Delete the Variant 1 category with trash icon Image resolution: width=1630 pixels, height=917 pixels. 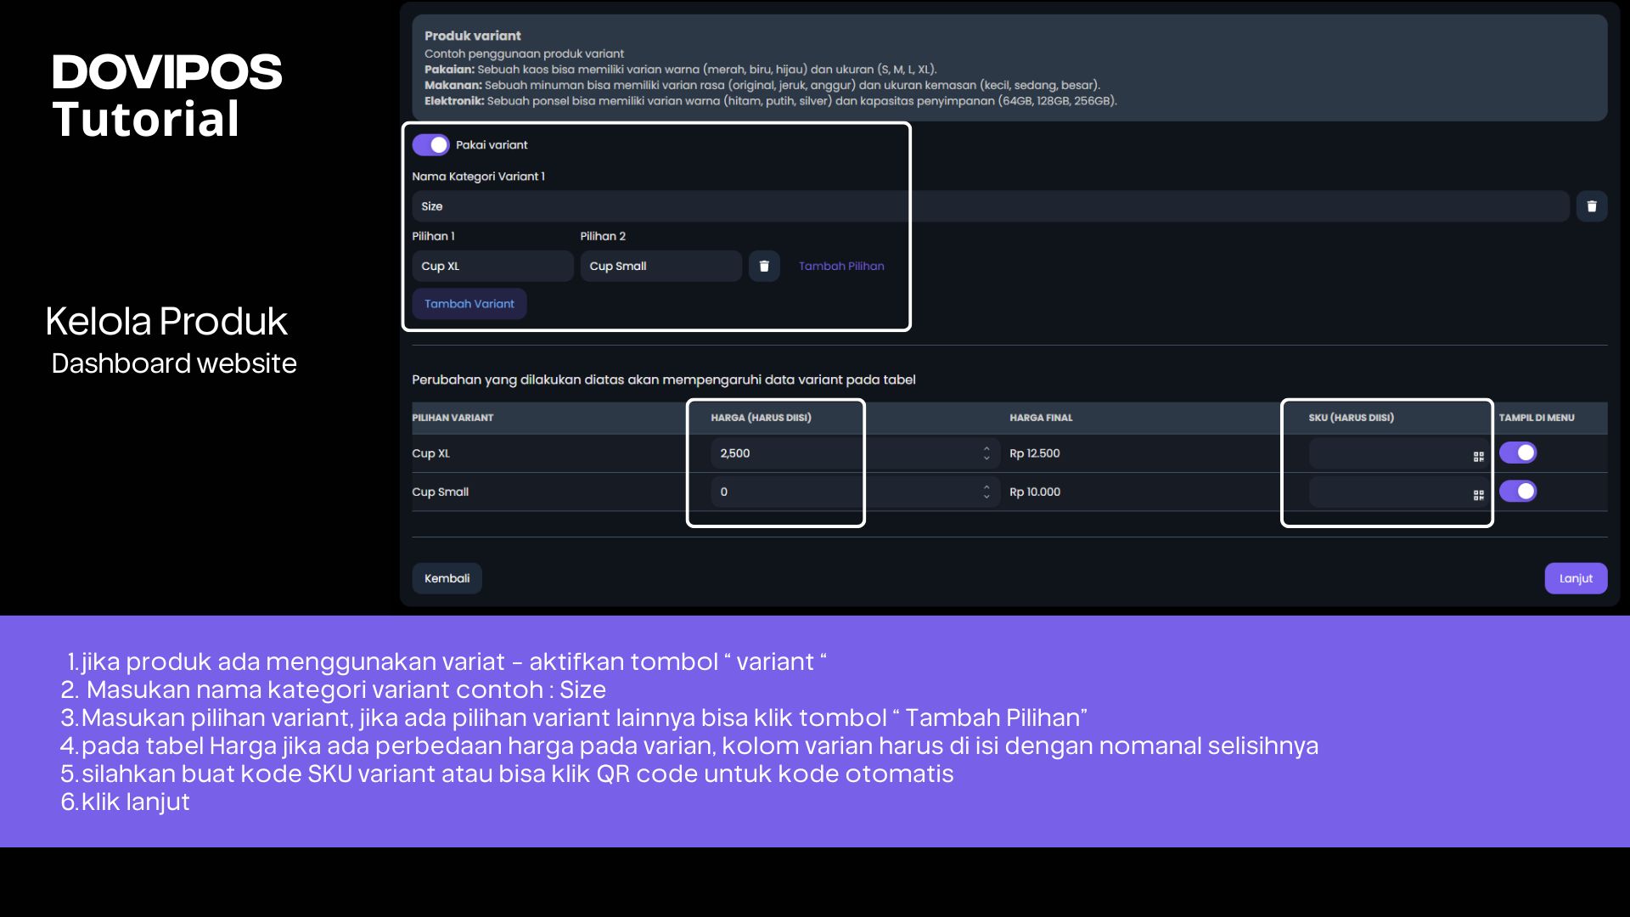(x=1591, y=206)
